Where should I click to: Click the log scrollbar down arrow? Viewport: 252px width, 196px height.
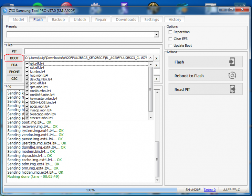(x=157, y=180)
